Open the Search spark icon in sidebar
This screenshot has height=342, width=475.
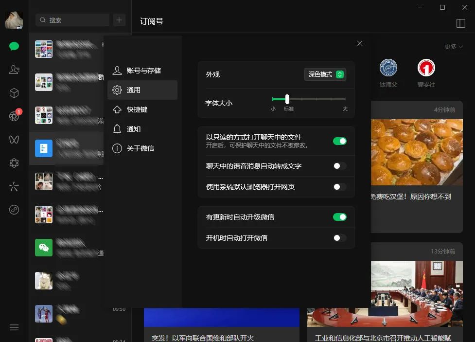[14, 186]
